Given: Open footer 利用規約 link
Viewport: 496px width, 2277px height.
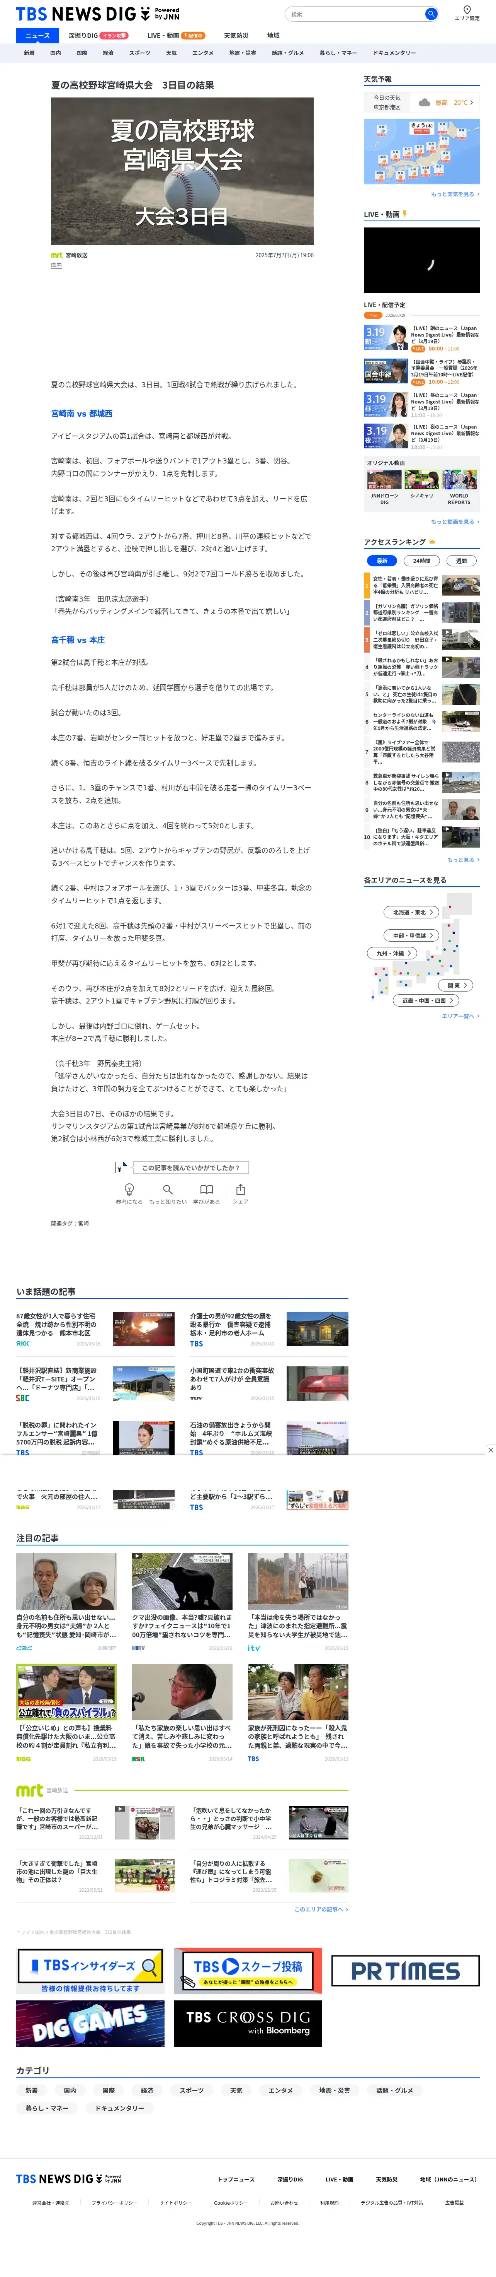Looking at the screenshot, I should 329,2203.
